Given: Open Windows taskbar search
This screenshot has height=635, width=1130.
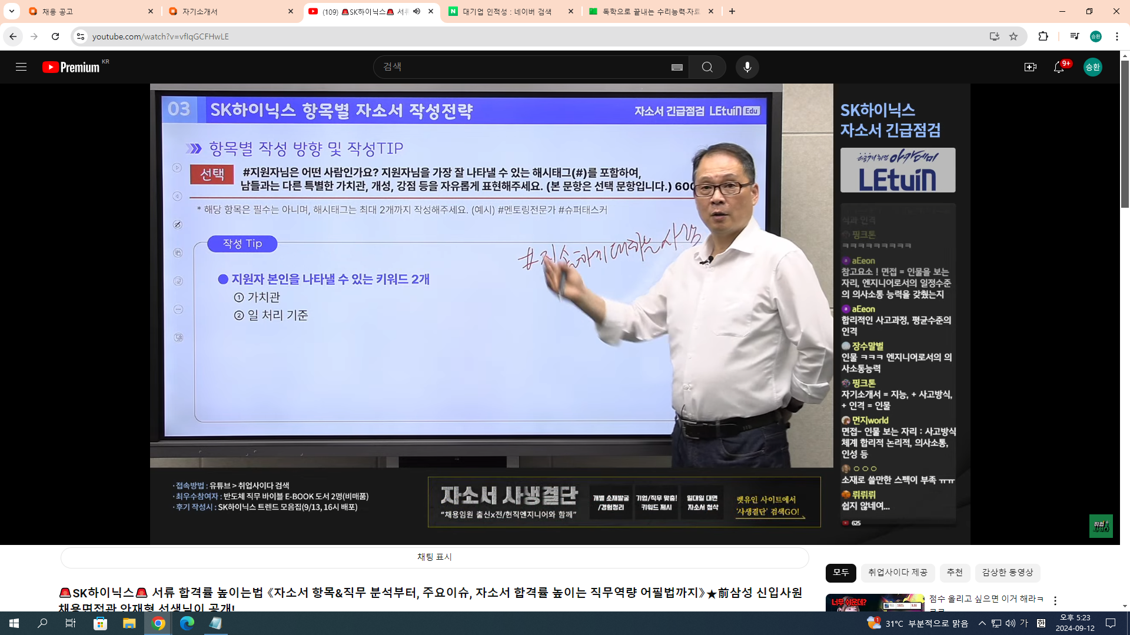Looking at the screenshot, I should click(x=42, y=623).
